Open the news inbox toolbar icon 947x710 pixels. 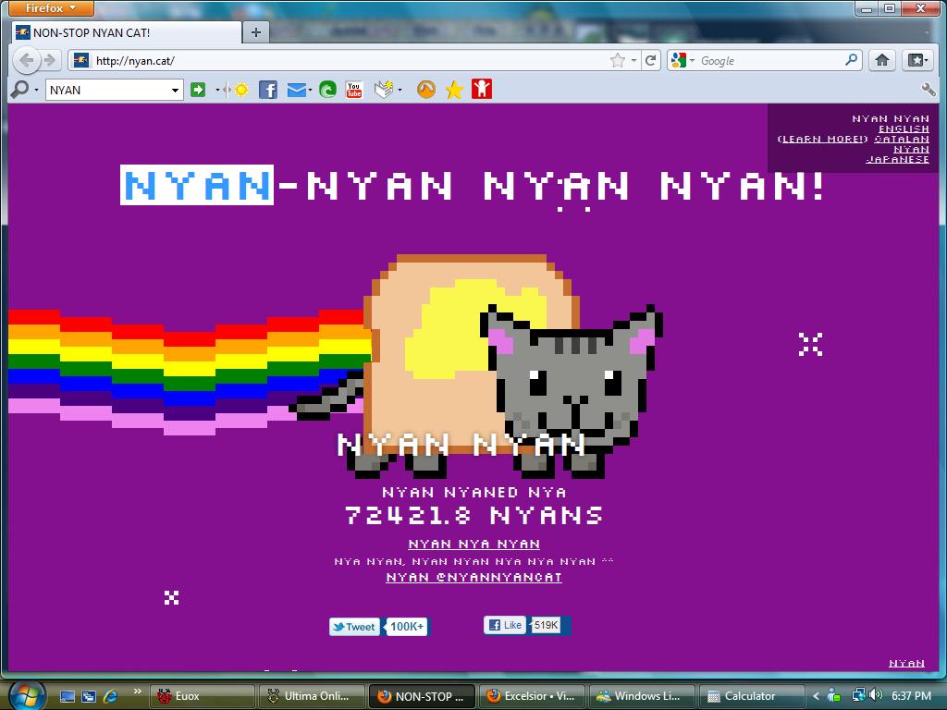pyautogui.click(x=384, y=90)
